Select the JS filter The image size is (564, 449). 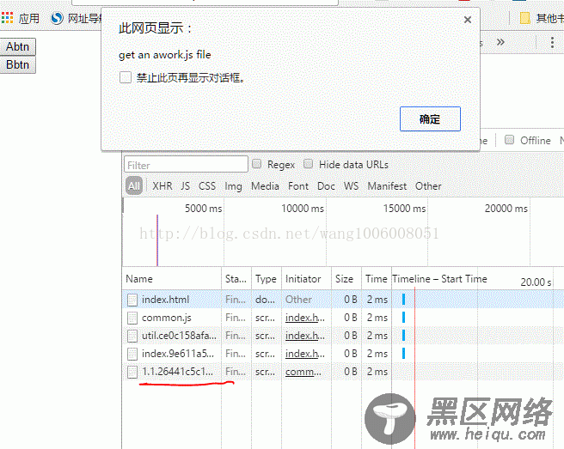[x=185, y=186]
